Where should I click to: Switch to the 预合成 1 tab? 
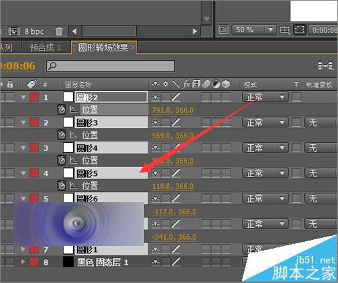45,48
